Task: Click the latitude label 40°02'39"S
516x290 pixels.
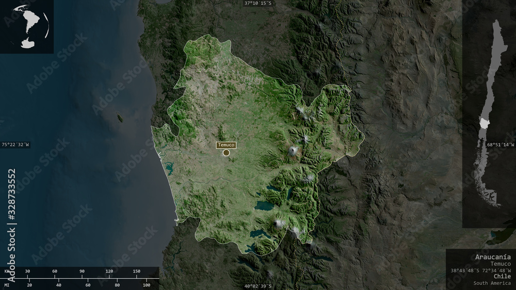Action: (x=258, y=286)
